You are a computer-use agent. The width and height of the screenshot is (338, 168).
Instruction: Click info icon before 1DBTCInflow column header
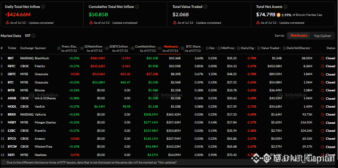[x=107, y=48]
